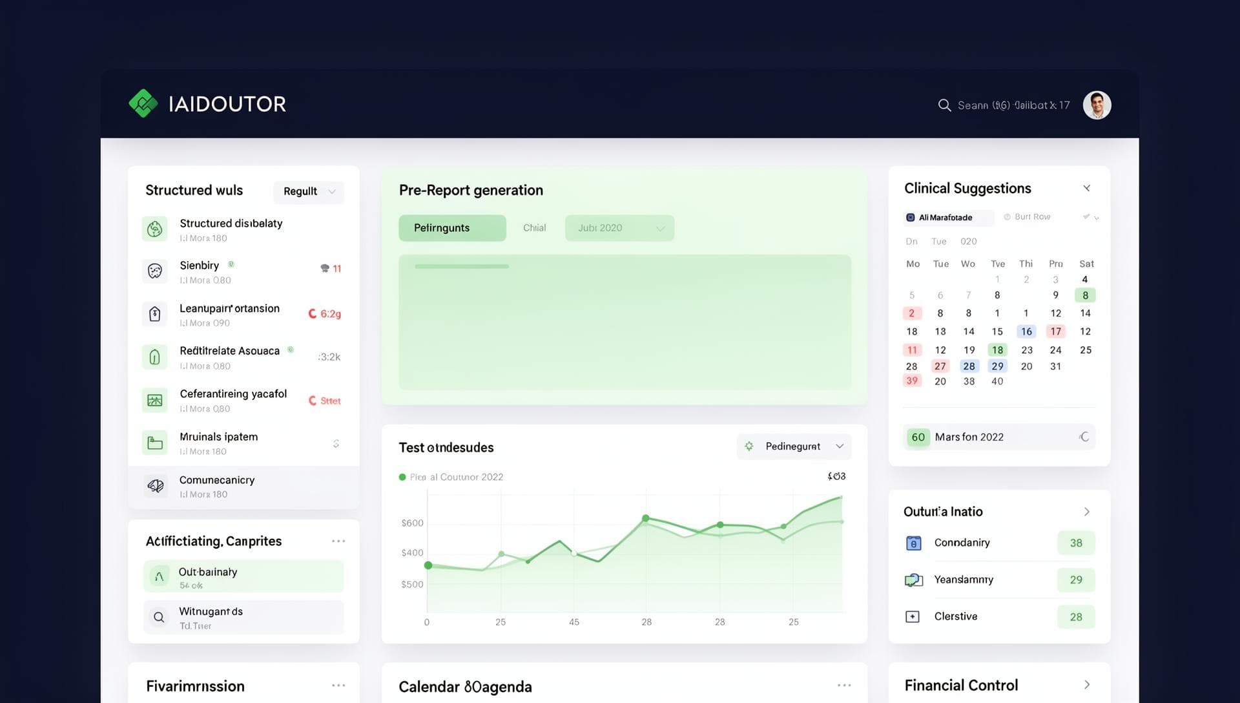Open the Pedinegurat dropdown on the chart

pos(794,446)
